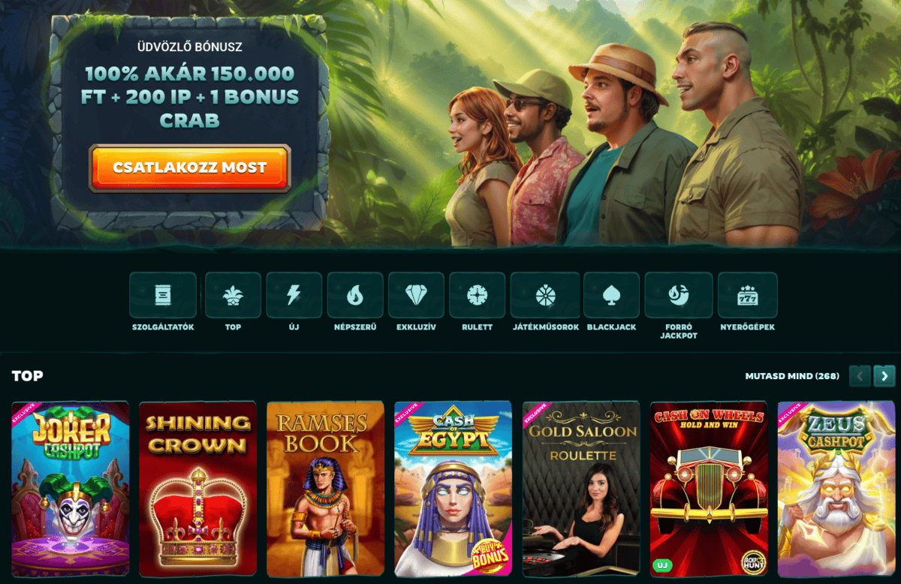Image resolution: width=901 pixels, height=584 pixels.
Task: Select the Nyerőgépek slot machine icon
Action: (x=748, y=295)
